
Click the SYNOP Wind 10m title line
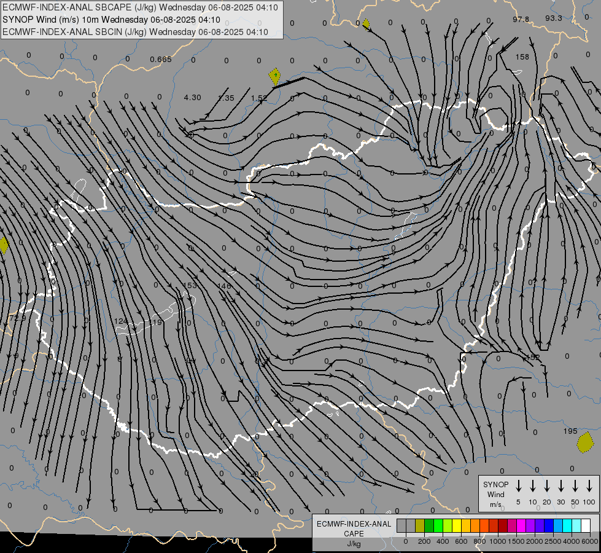pyautogui.click(x=111, y=20)
